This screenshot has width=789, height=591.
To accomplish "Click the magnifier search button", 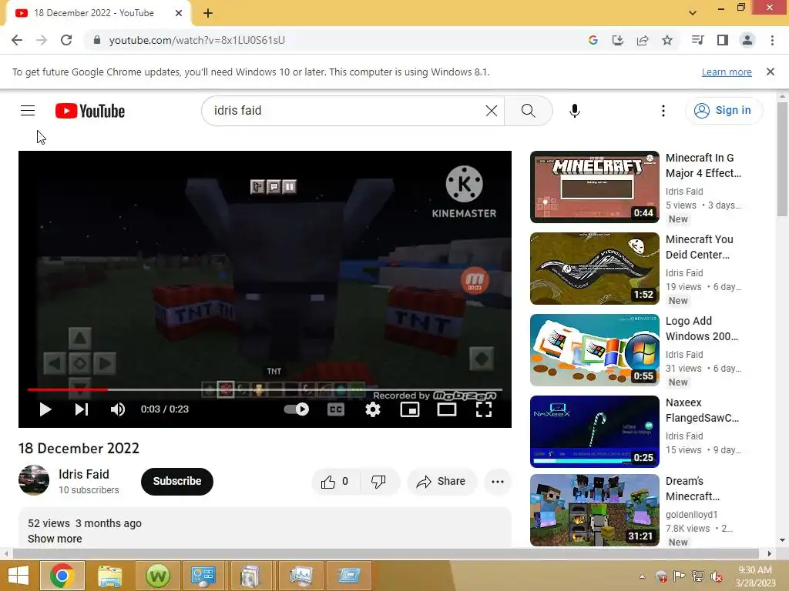I will pos(529,111).
